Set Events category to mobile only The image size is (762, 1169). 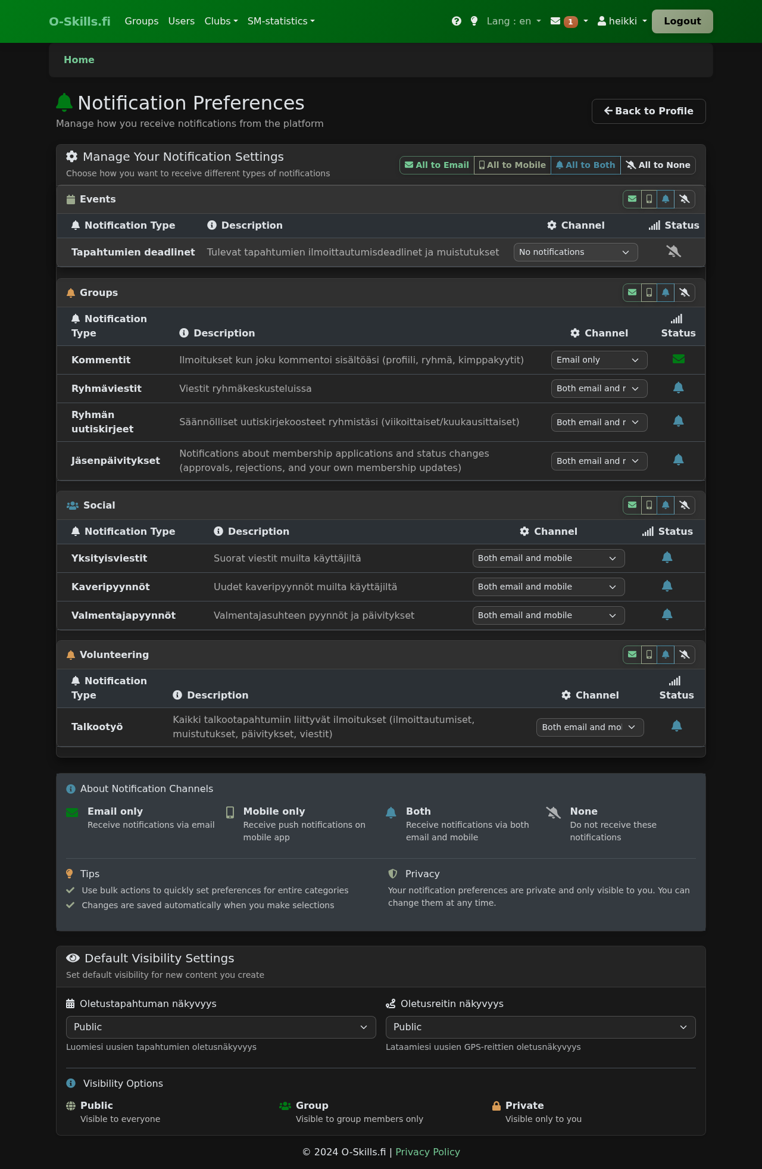pos(649,199)
